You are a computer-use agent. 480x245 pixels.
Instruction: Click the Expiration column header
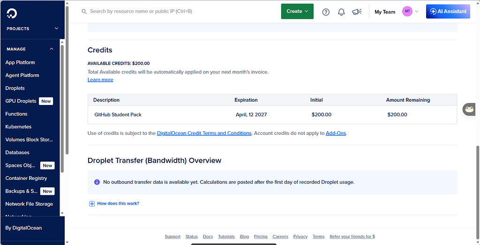[246, 100]
